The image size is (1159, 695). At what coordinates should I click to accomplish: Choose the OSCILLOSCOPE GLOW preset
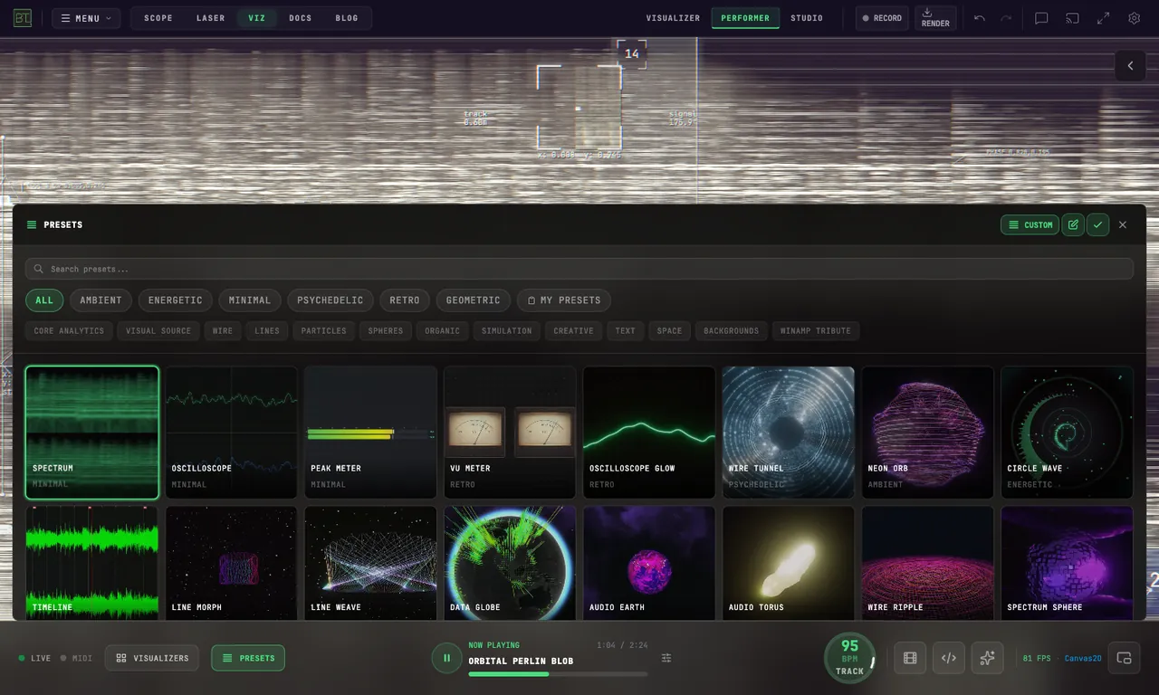click(649, 433)
